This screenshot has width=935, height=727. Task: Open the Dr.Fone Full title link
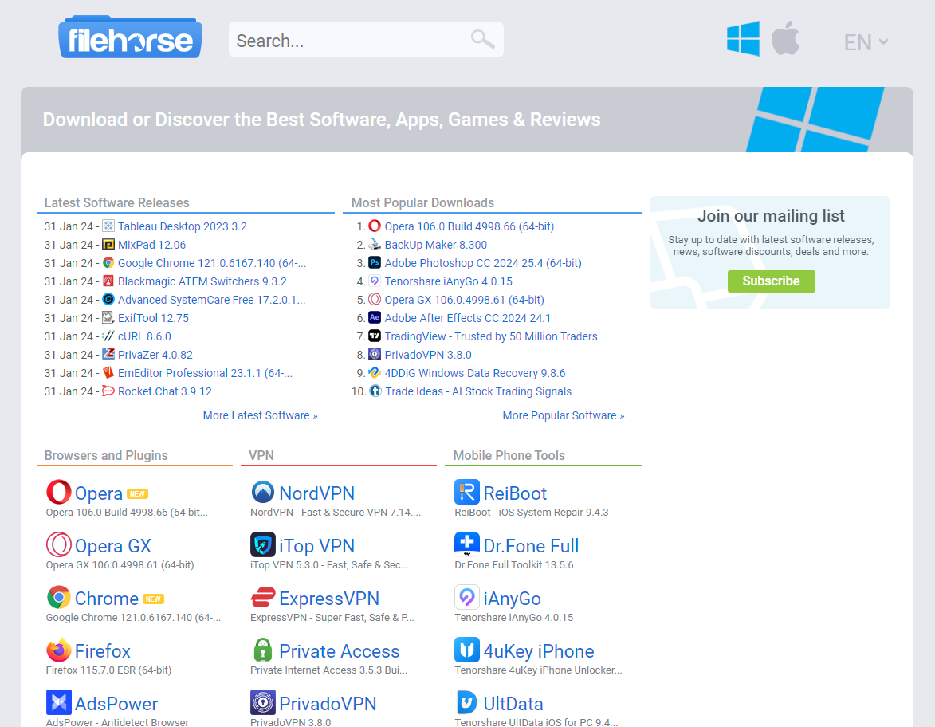(x=531, y=546)
